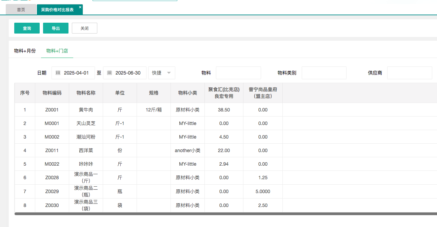Switch to the 首页 tab
Viewport: 437px width, 227px height.
point(21,10)
